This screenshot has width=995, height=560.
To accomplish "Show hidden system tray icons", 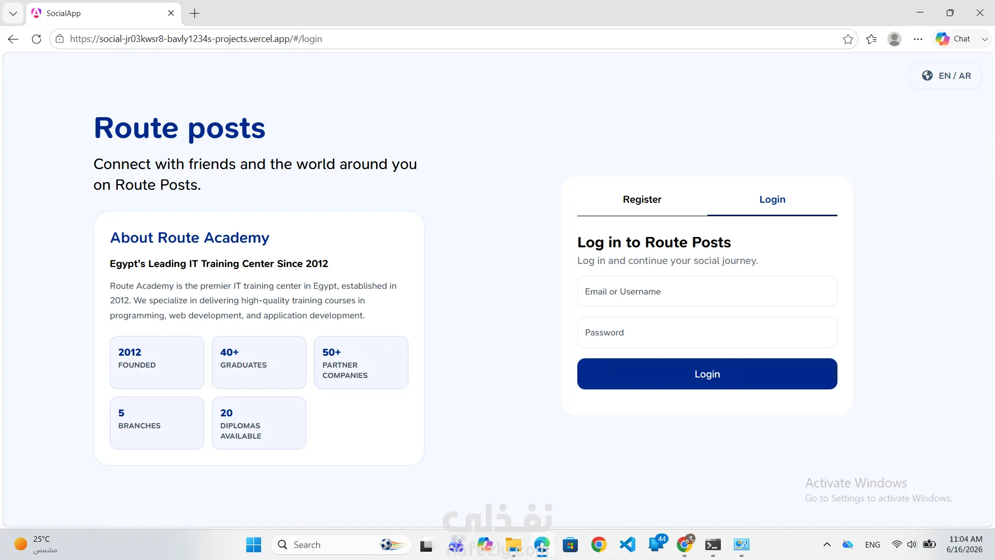I will pyautogui.click(x=827, y=544).
